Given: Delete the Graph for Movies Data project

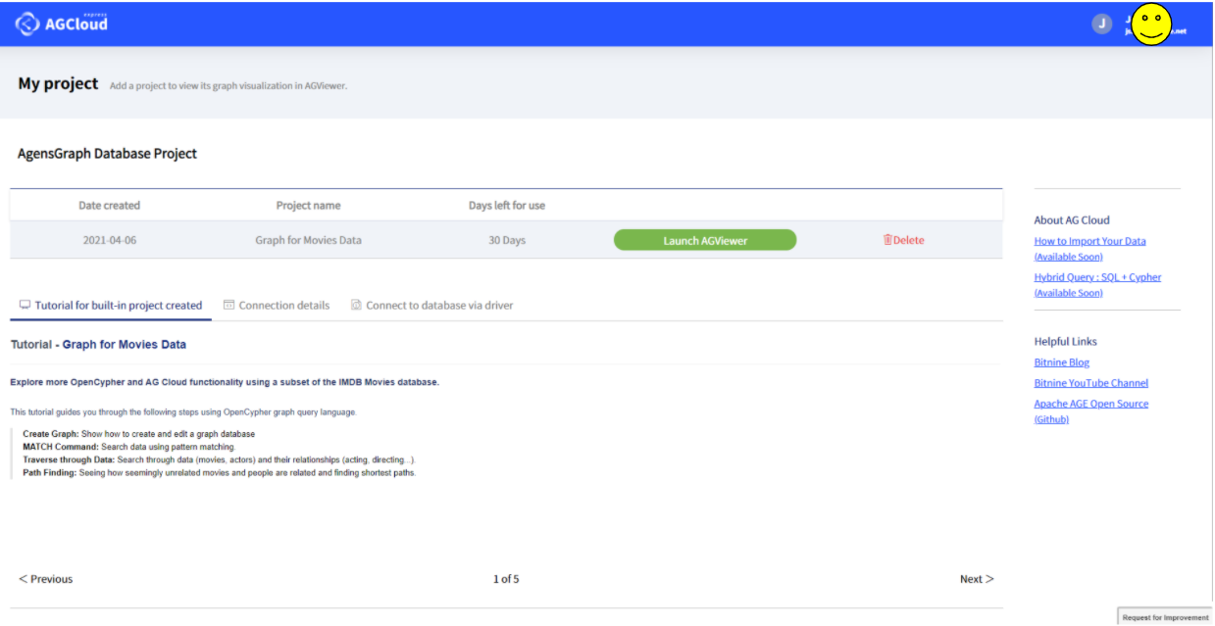Looking at the screenshot, I should (903, 240).
